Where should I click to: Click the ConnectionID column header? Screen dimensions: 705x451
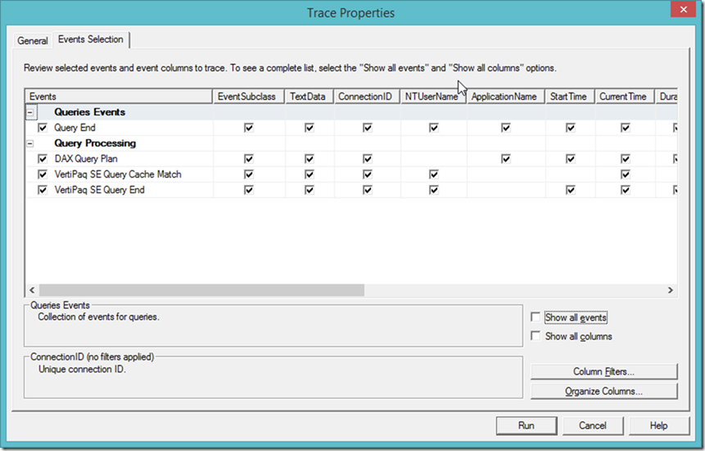click(367, 97)
